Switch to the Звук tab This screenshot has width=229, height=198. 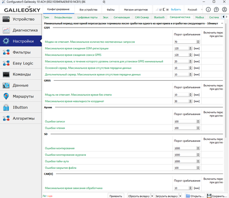106,17
